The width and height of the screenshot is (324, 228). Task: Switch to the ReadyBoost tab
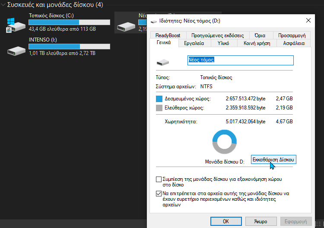(x=168, y=35)
